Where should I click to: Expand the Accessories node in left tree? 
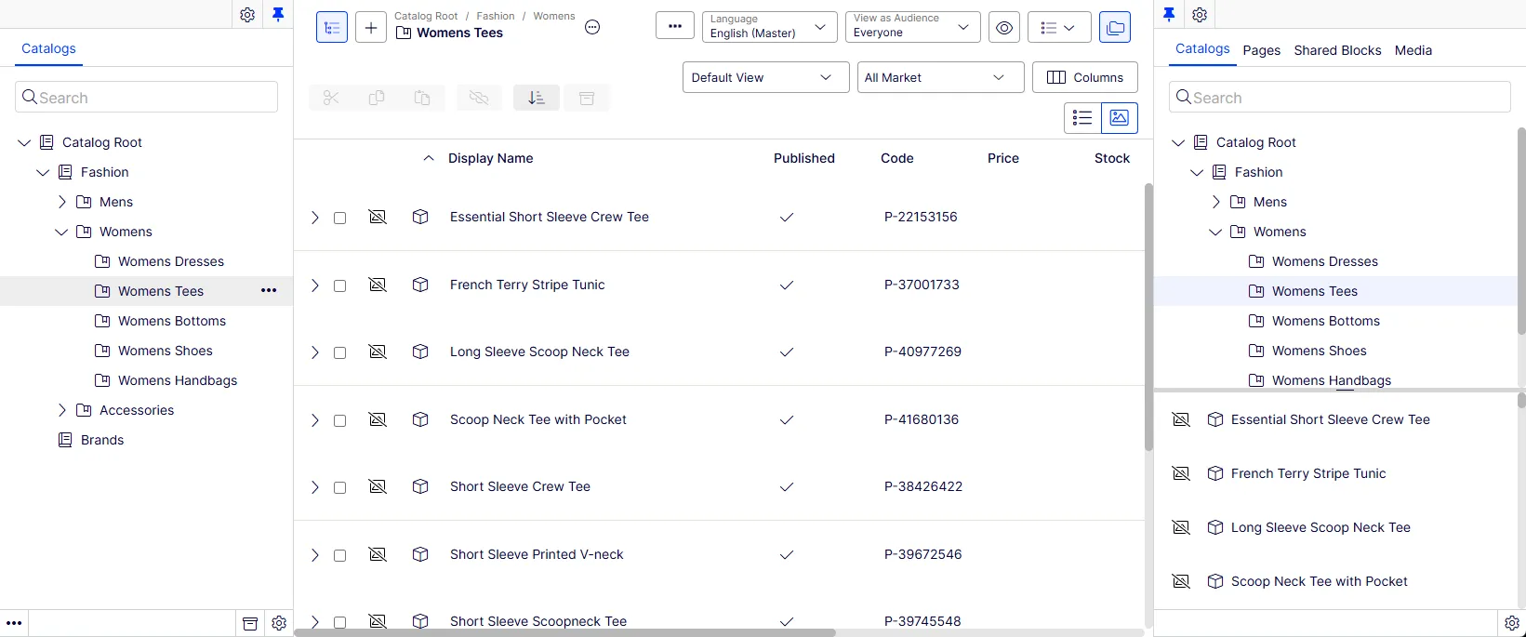pos(62,410)
